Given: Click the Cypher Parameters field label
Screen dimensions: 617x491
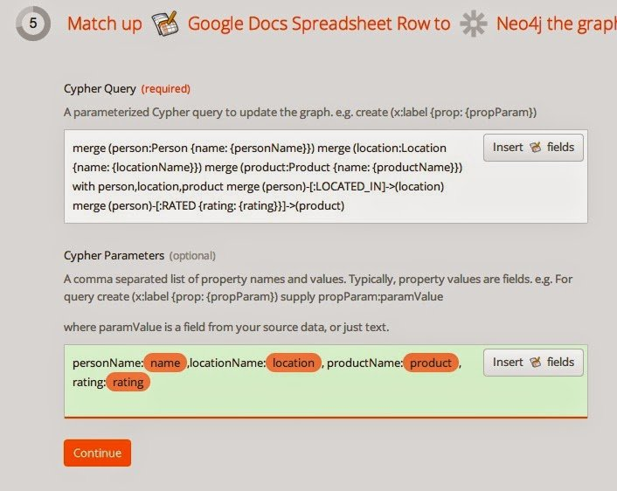Looking at the screenshot, I should click(114, 256).
